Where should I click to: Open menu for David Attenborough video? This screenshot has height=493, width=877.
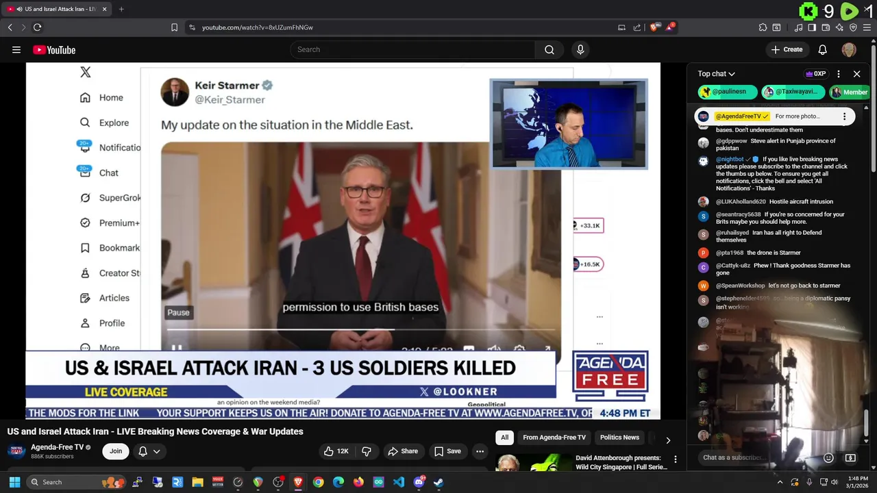(x=676, y=459)
